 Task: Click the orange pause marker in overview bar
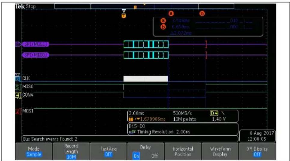tap(135, 7)
